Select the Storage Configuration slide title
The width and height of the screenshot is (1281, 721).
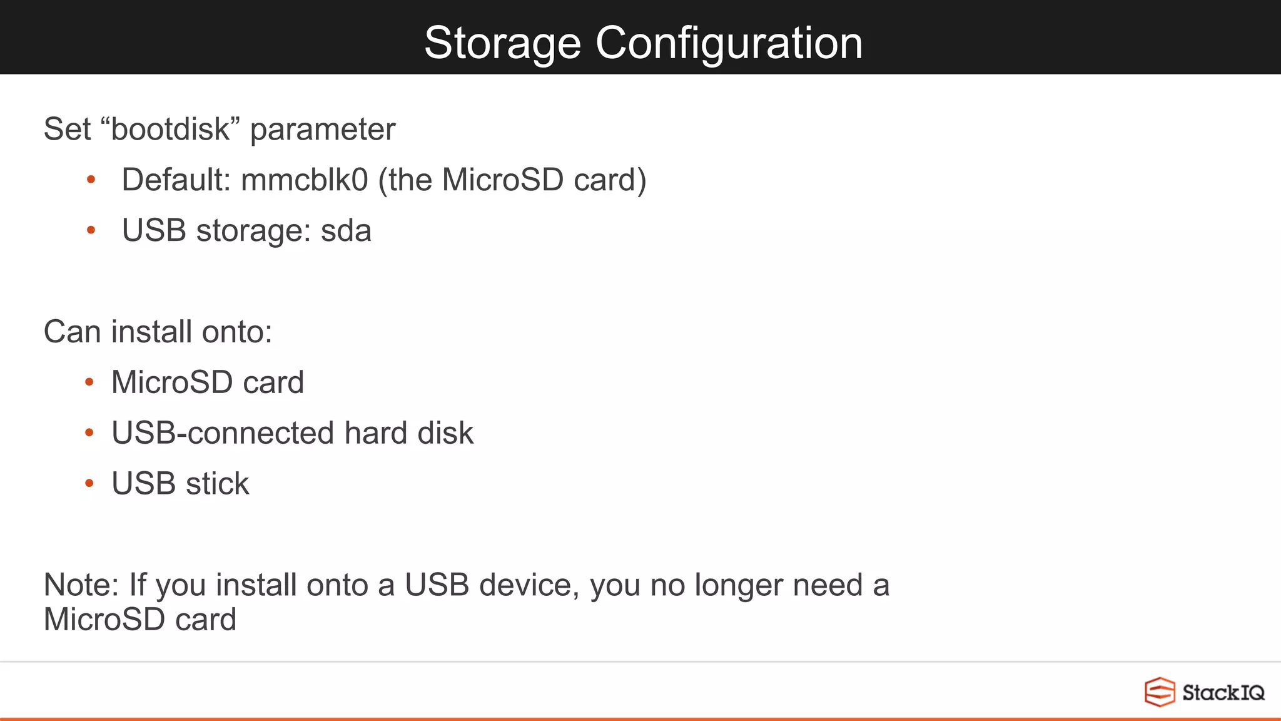pyautogui.click(x=643, y=43)
